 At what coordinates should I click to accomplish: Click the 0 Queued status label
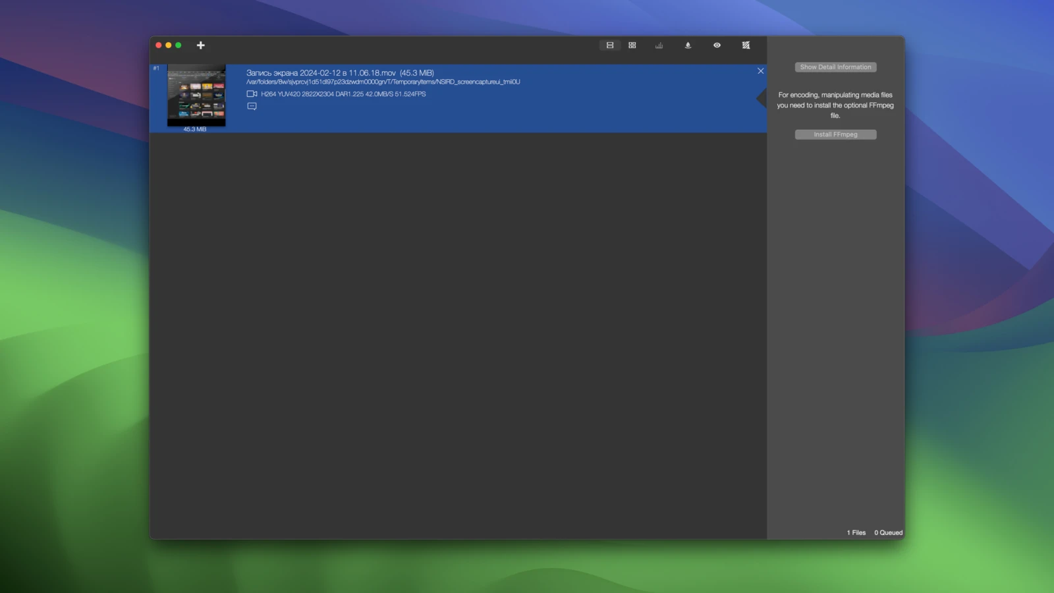click(888, 533)
